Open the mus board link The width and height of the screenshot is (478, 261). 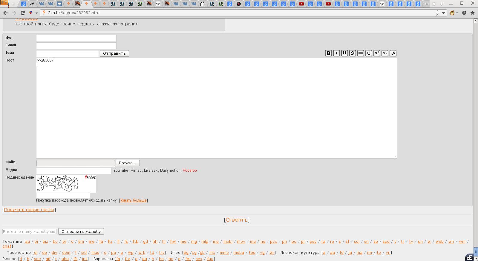pyautogui.click(x=95, y=253)
